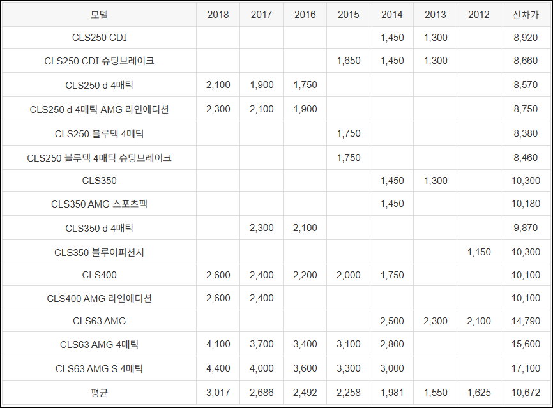Select the 17,100 new price value
Viewport: 553px width, 408px height.
[526, 368]
